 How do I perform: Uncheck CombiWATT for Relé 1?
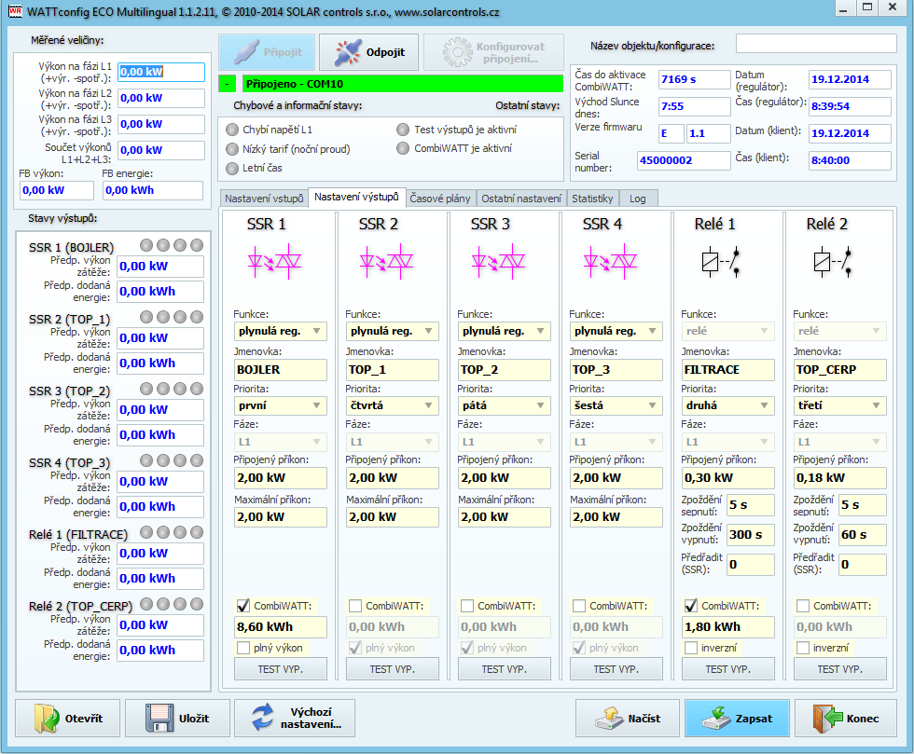pyautogui.click(x=691, y=606)
